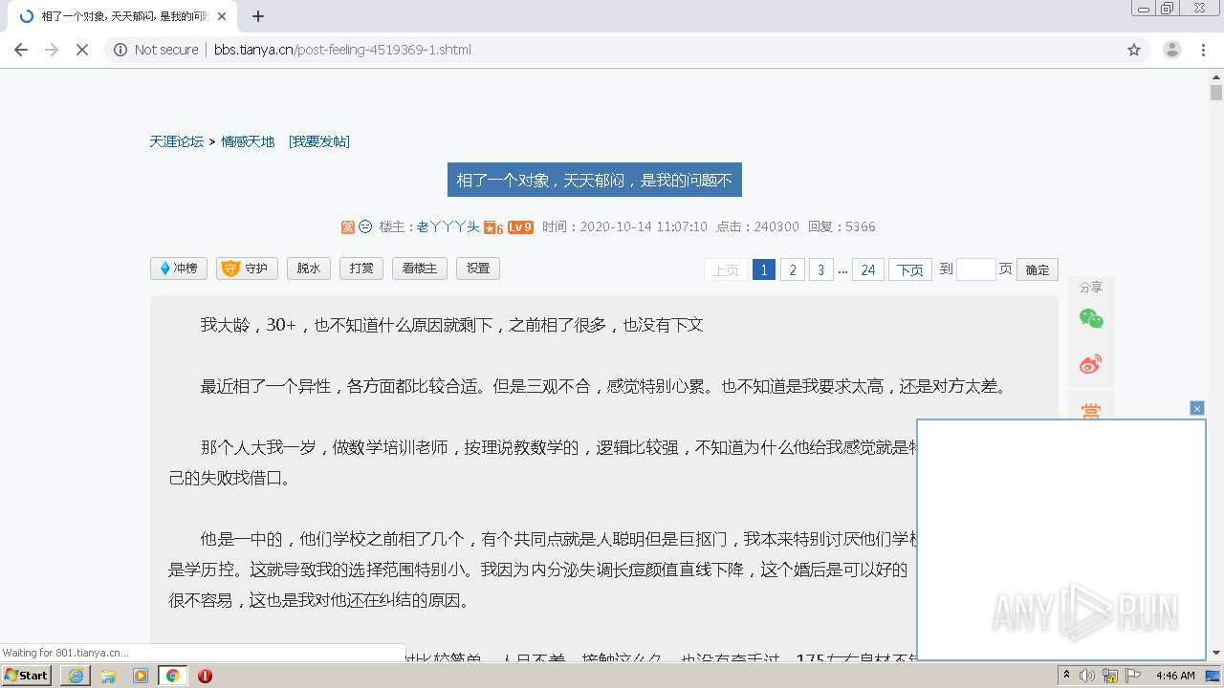Click the 脱水 button

(309, 269)
